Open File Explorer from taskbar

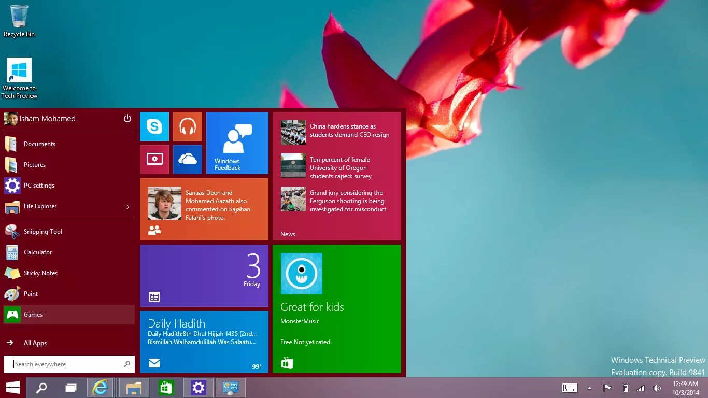(x=134, y=388)
